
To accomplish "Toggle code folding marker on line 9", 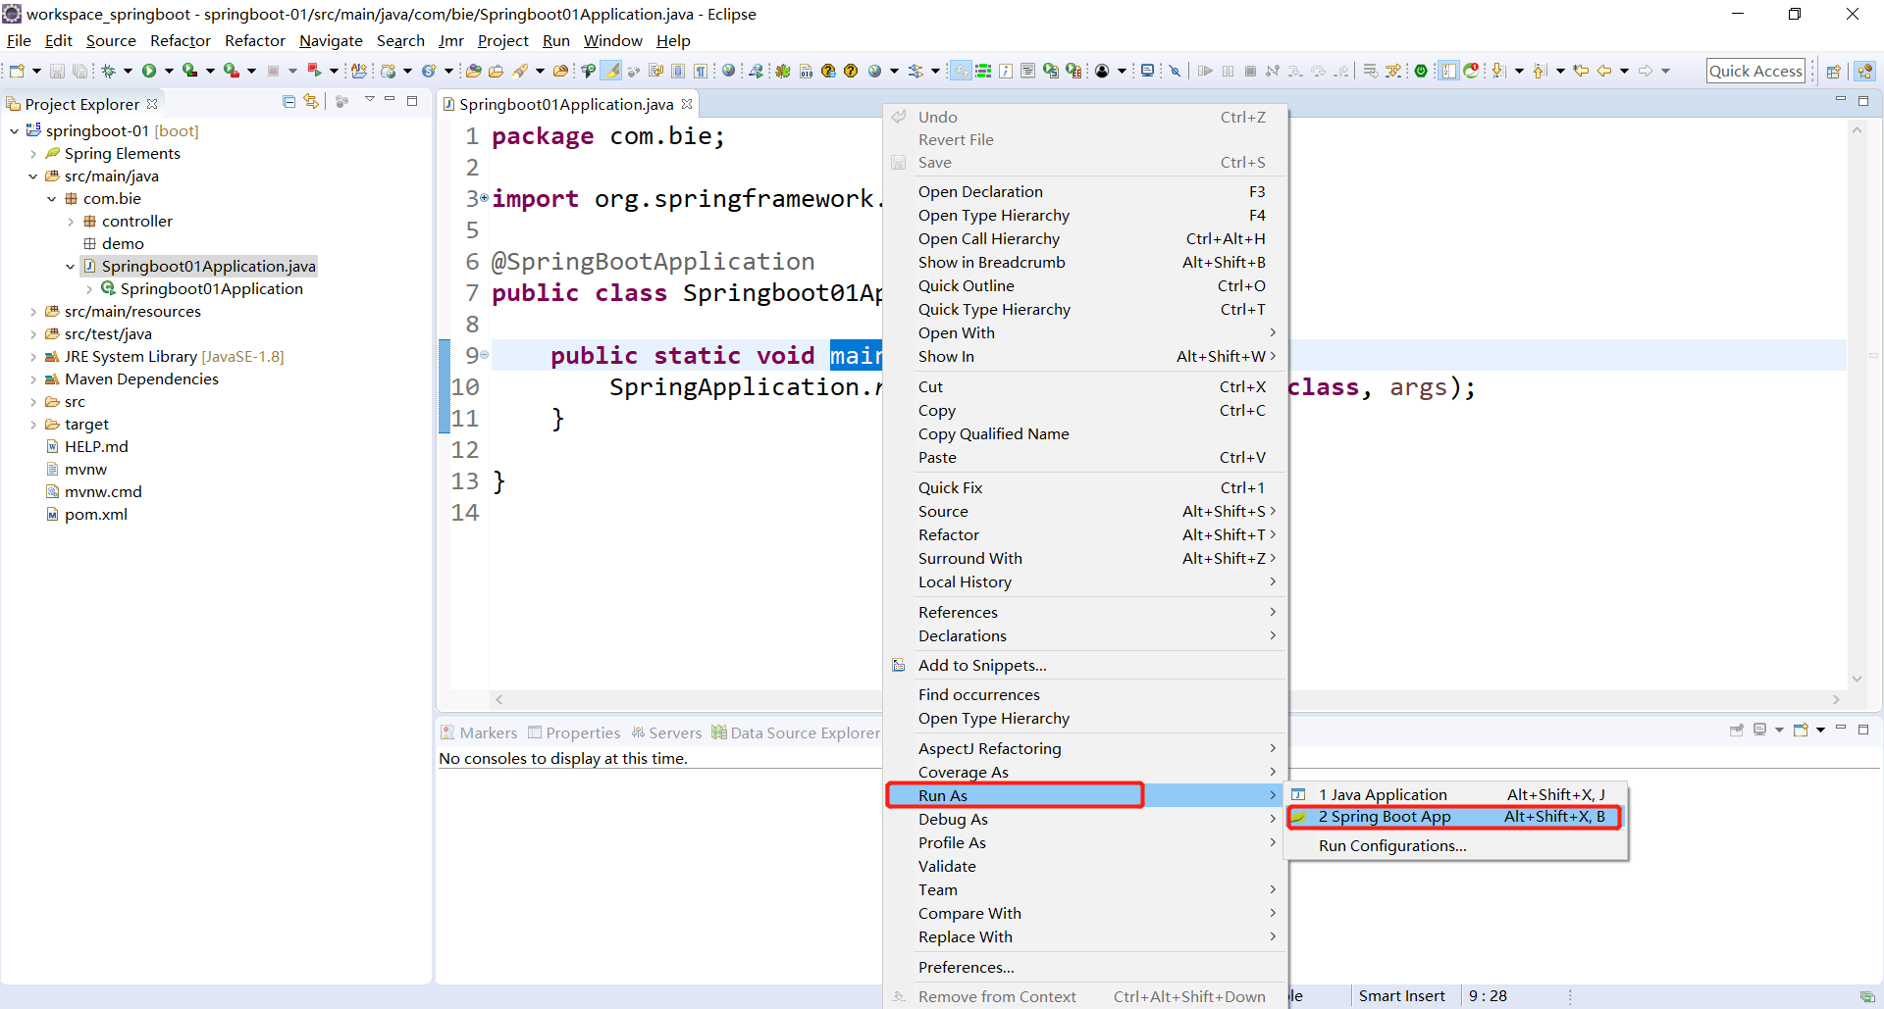I will (484, 355).
